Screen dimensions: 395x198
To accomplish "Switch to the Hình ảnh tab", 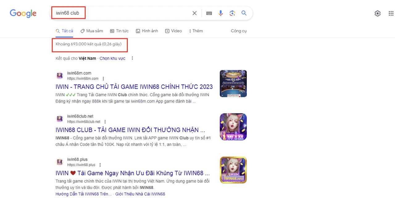I will (147, 31).
